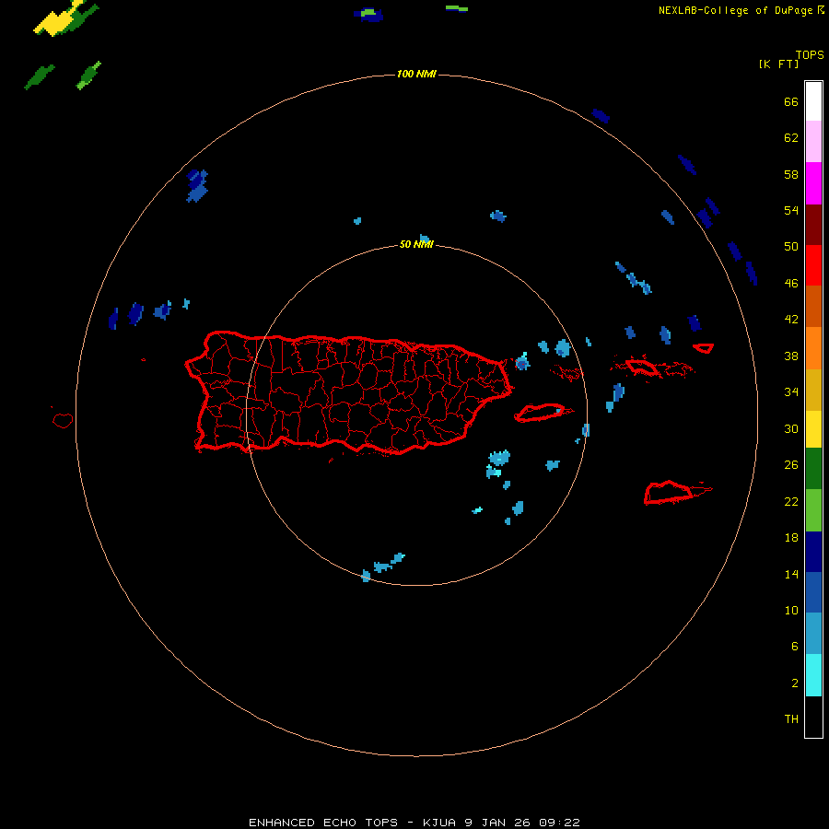Click the legend value '6'
This screenshot has width=829, height=829.
795,646
